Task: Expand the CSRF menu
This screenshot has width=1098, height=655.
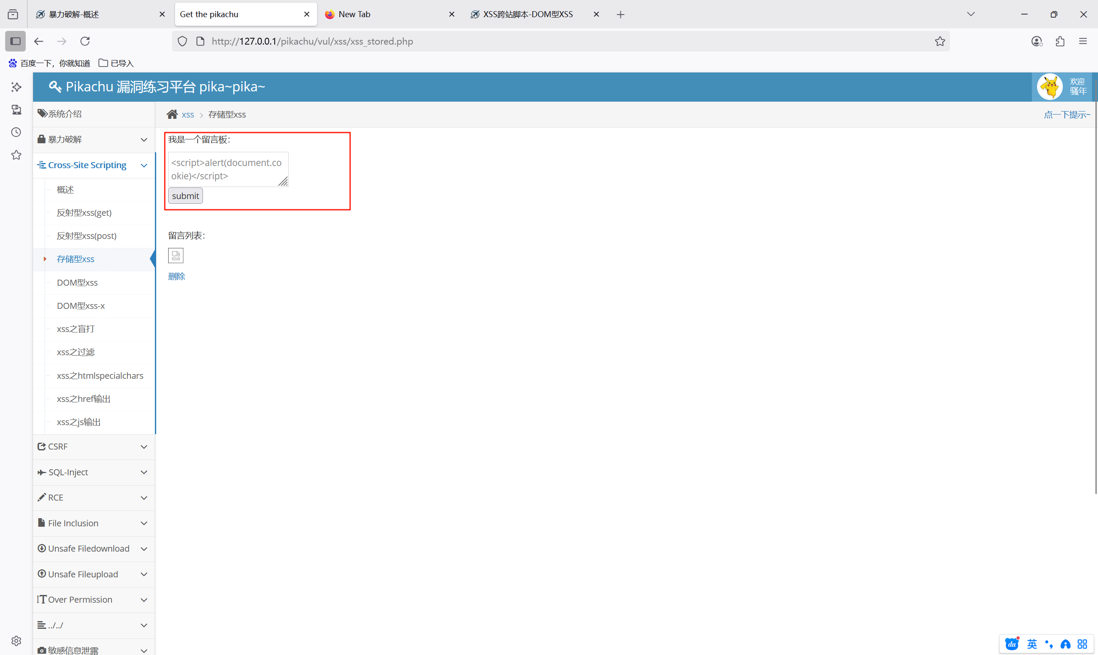Action: [94, 447]
